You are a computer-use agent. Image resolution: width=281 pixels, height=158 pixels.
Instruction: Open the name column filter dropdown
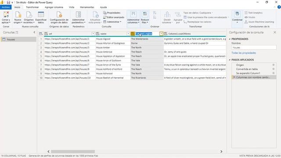coord(128,34)
